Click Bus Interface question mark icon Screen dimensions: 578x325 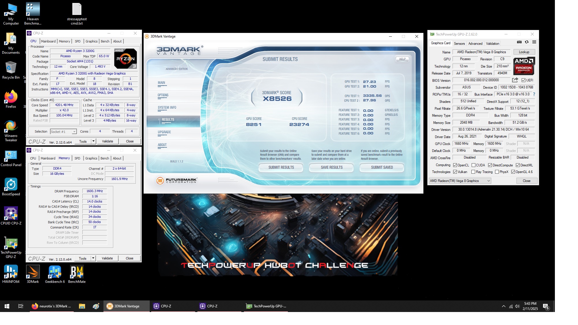(x=534, y=94)
